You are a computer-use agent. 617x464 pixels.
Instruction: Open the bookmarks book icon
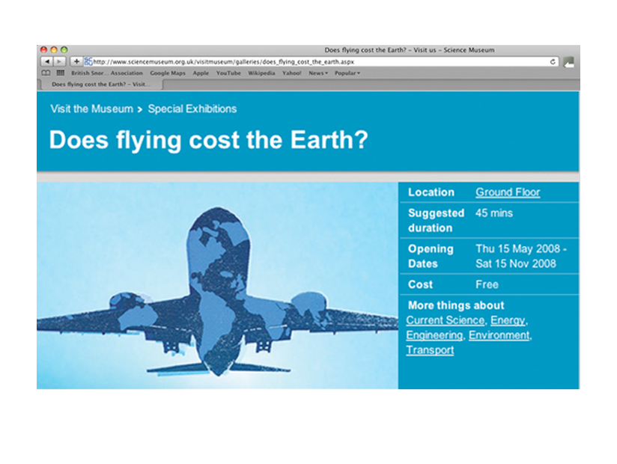[46, 73]
